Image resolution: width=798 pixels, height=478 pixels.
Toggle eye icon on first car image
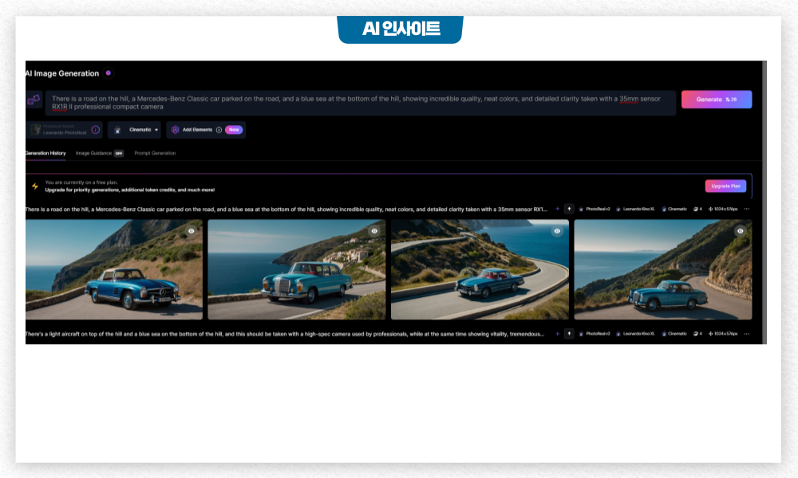(192, 230)
